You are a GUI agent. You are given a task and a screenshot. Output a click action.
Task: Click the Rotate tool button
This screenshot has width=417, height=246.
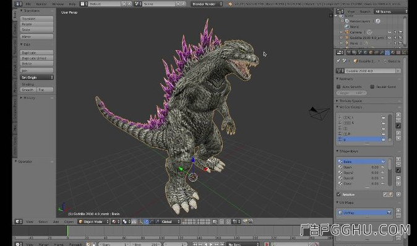point(37,24)
